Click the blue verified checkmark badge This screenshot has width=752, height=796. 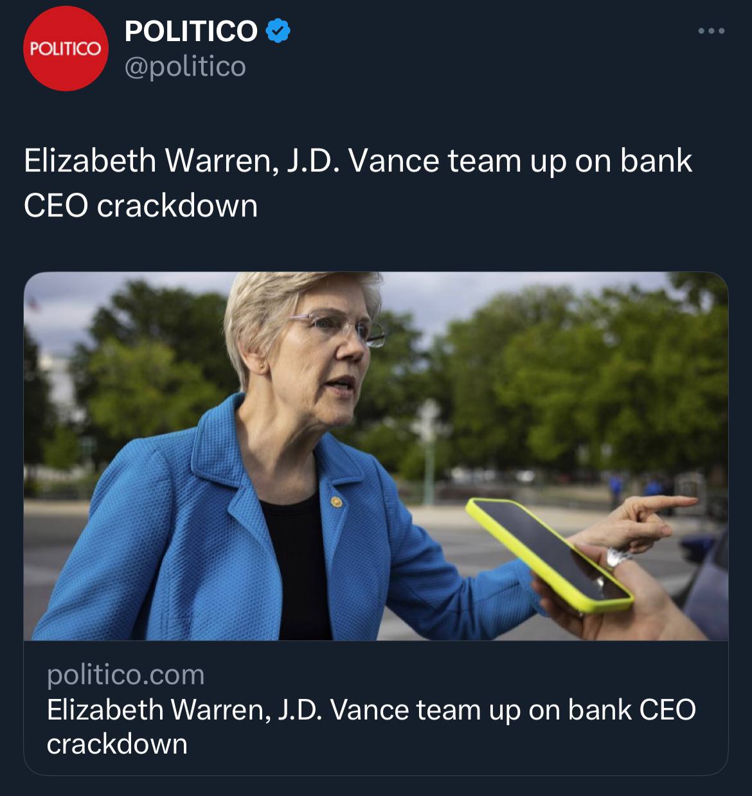tap(278, 31)
